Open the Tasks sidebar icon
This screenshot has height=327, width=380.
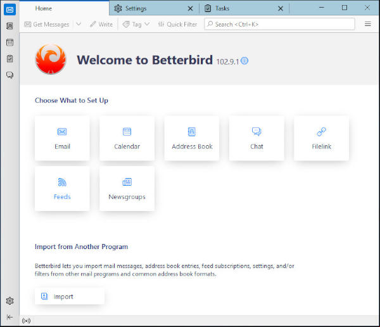pyautogui.click(x=9, y=59)
